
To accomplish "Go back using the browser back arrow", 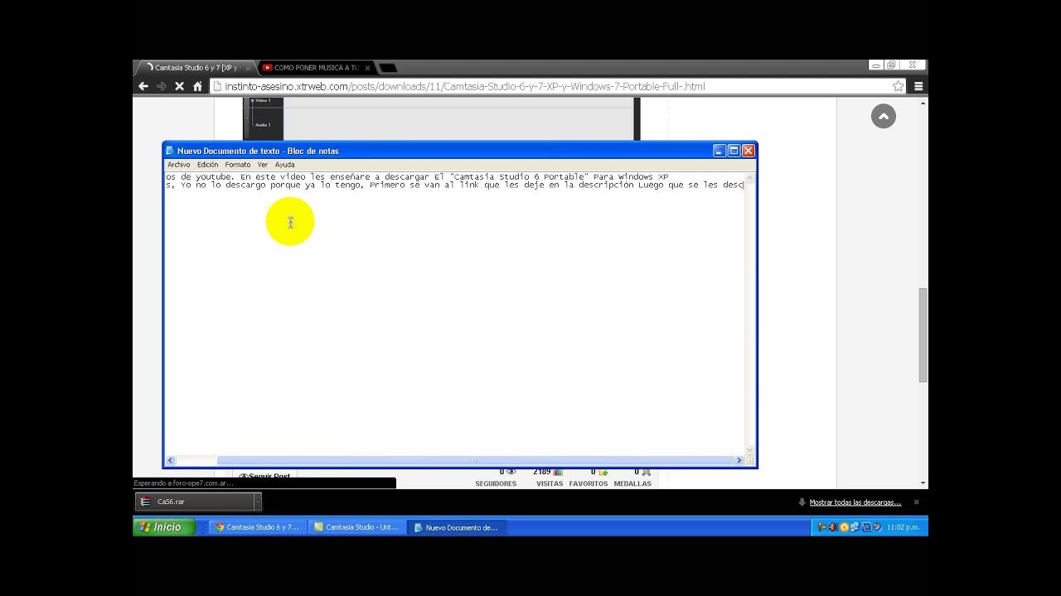I will (143, 86).
